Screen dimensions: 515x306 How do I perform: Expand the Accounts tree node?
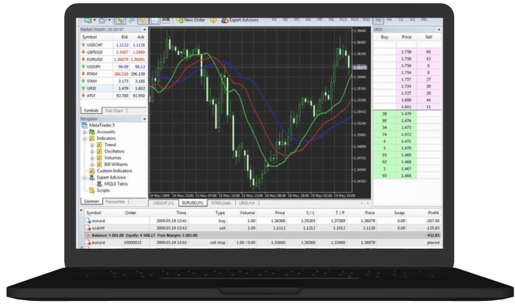click(85, 132)
